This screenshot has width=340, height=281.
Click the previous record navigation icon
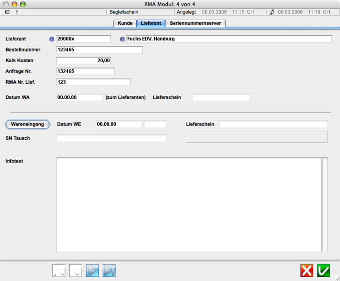(x=76, y=271)
